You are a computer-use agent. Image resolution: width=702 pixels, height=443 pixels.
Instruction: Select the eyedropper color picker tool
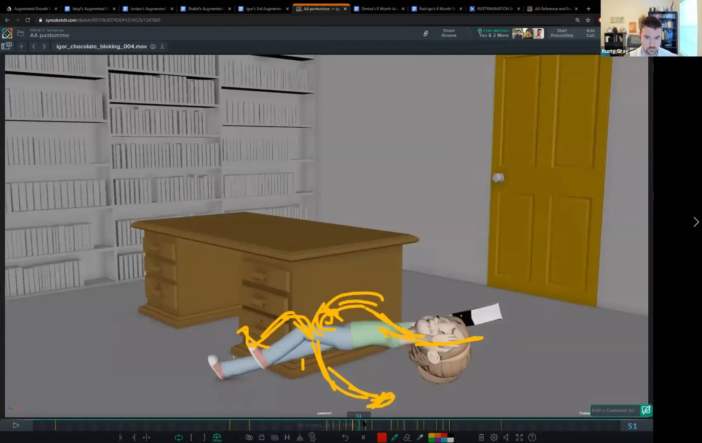click(x=420, y=437)
